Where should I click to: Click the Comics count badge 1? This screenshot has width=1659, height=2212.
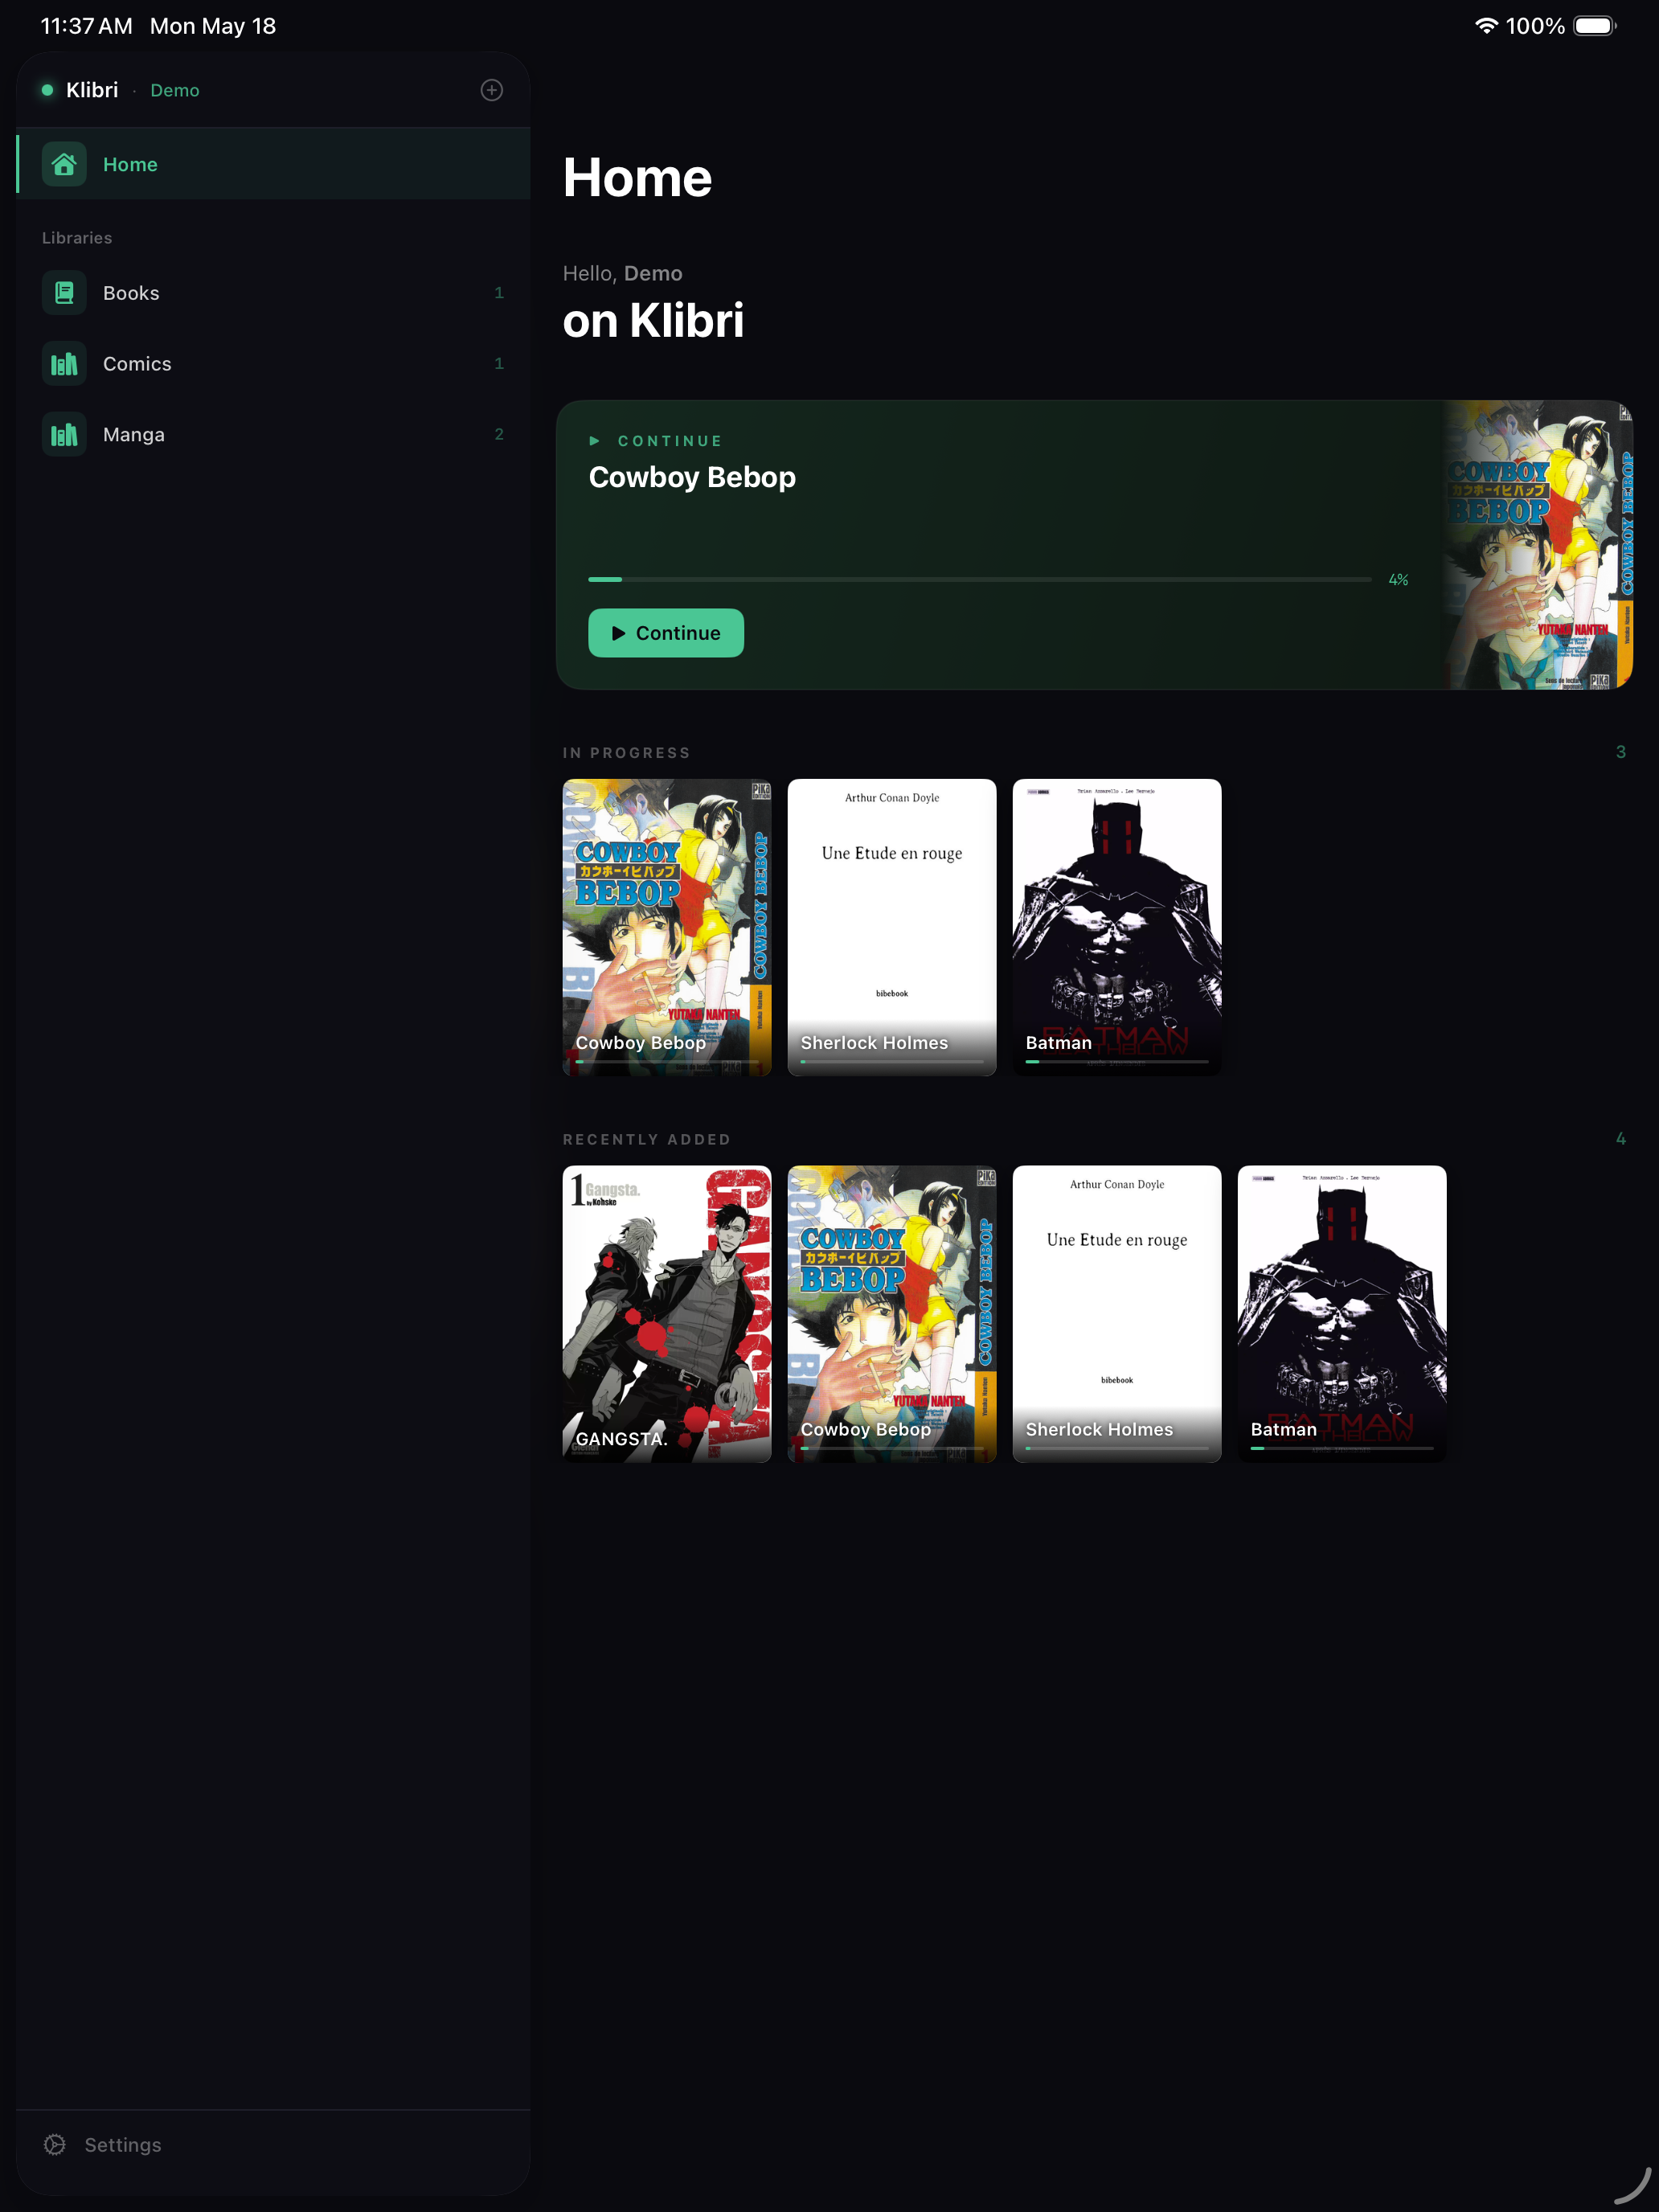[x=499, y=364]
